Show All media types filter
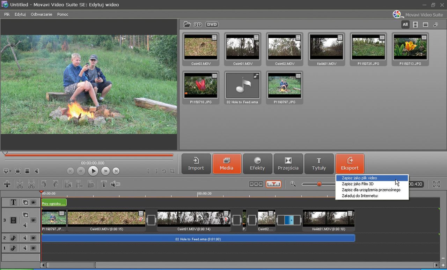 (x=405, y=24)
